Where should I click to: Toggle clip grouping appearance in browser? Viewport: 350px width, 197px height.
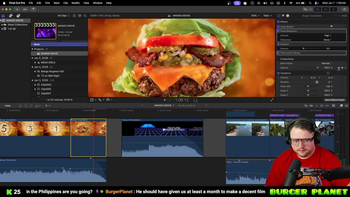[x=75, y=16]
